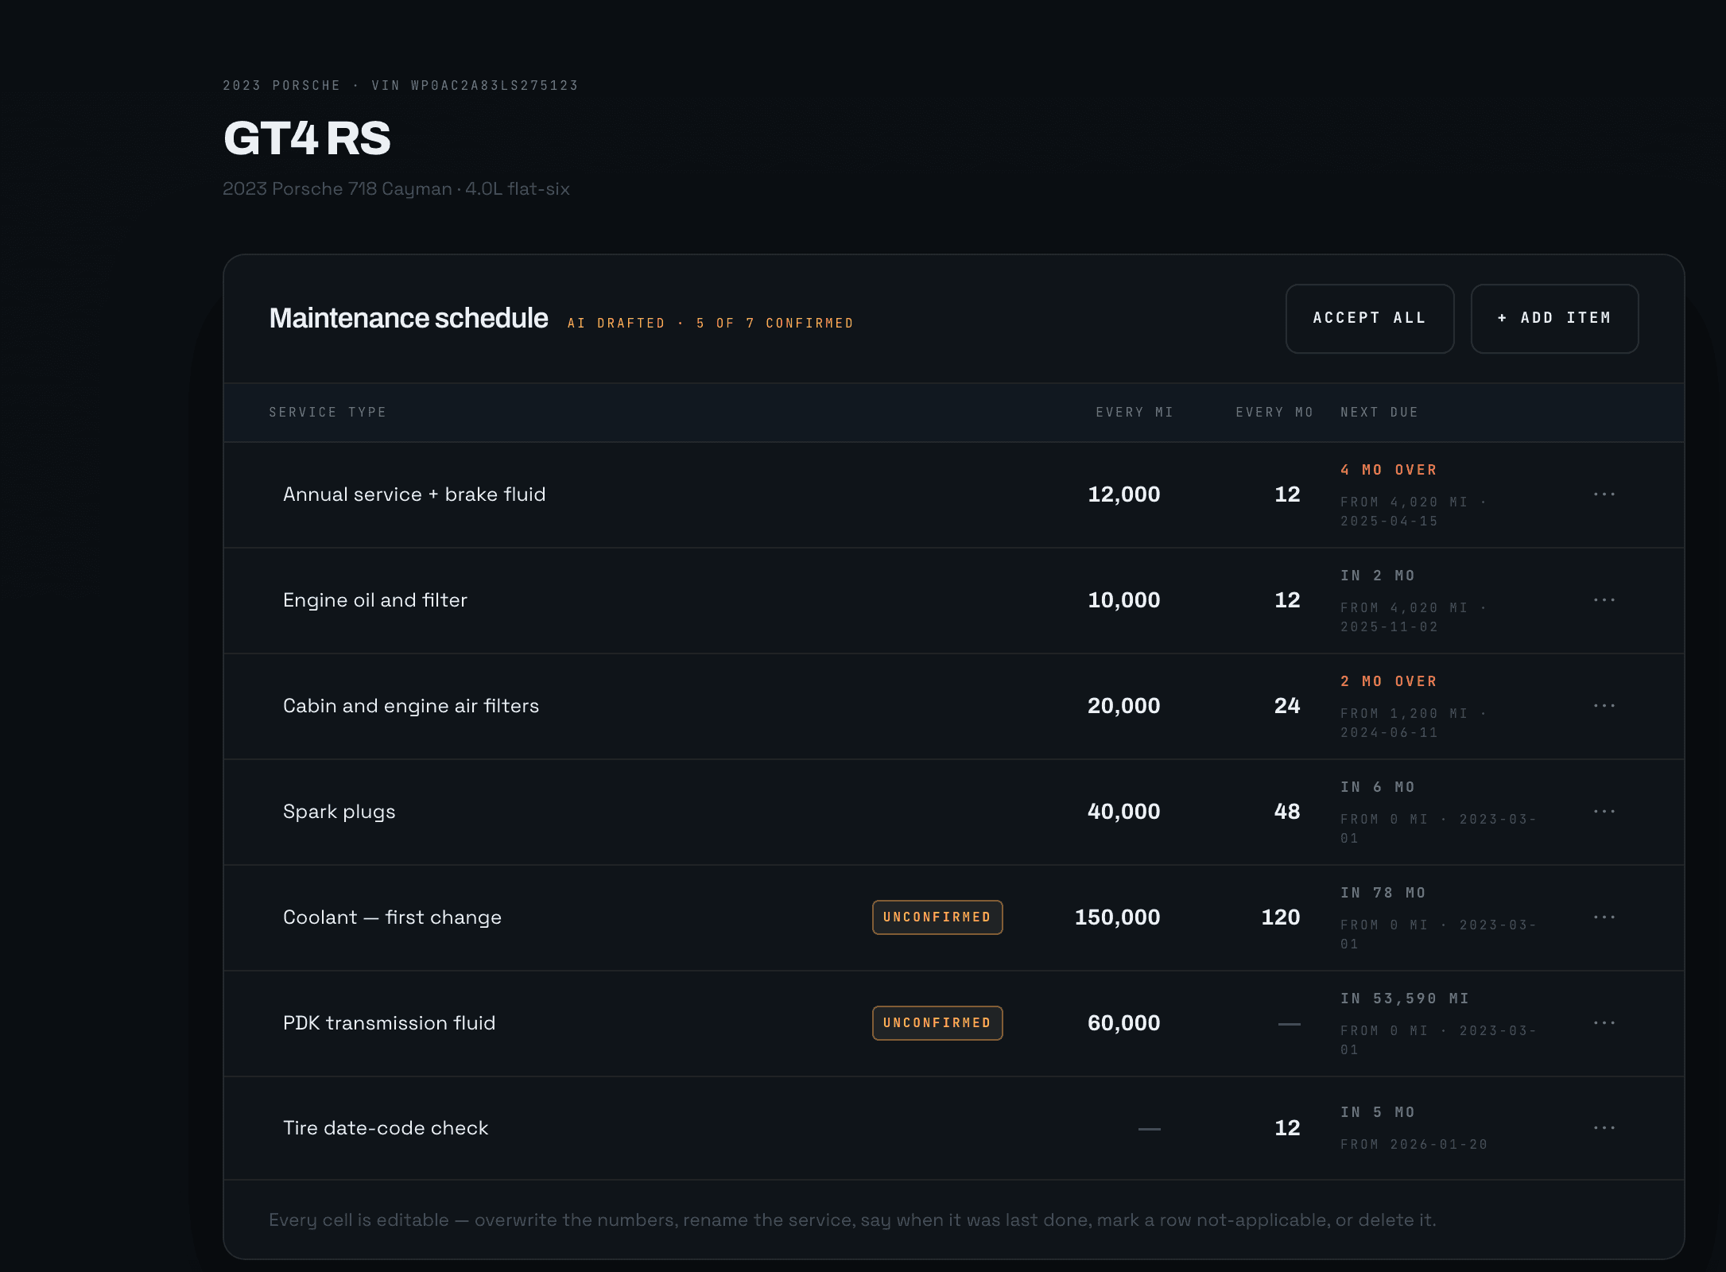
Task: Edit the 12,000 miles interval cell
Action: (1123, 494)
